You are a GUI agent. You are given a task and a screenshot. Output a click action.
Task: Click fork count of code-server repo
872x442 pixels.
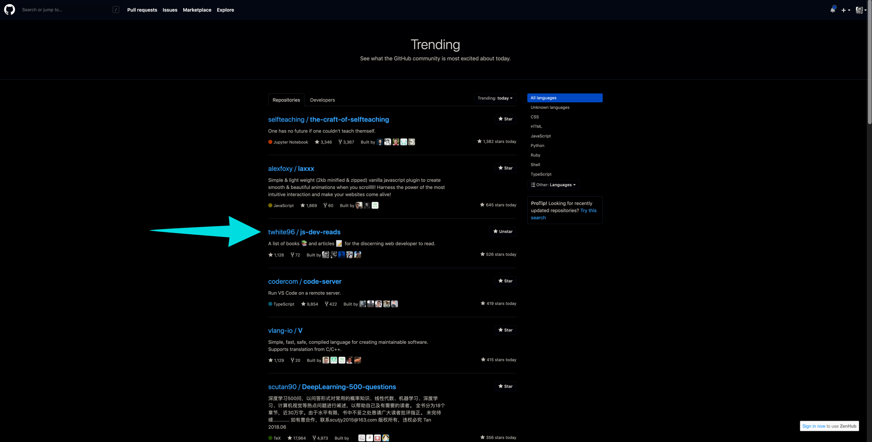(331, 304)
